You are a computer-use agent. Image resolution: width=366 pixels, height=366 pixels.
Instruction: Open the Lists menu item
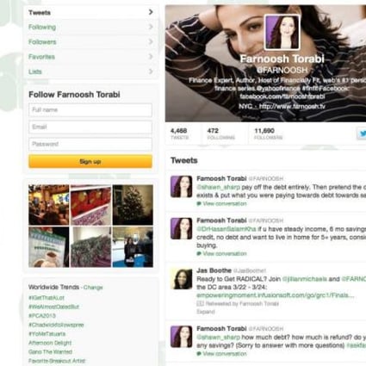(90, 71)
